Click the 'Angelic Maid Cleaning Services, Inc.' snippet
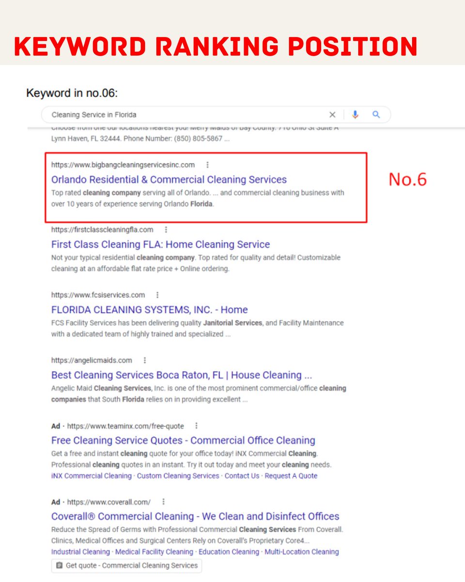The width and height of the screenshot is (465, 582). coord(199,394)
